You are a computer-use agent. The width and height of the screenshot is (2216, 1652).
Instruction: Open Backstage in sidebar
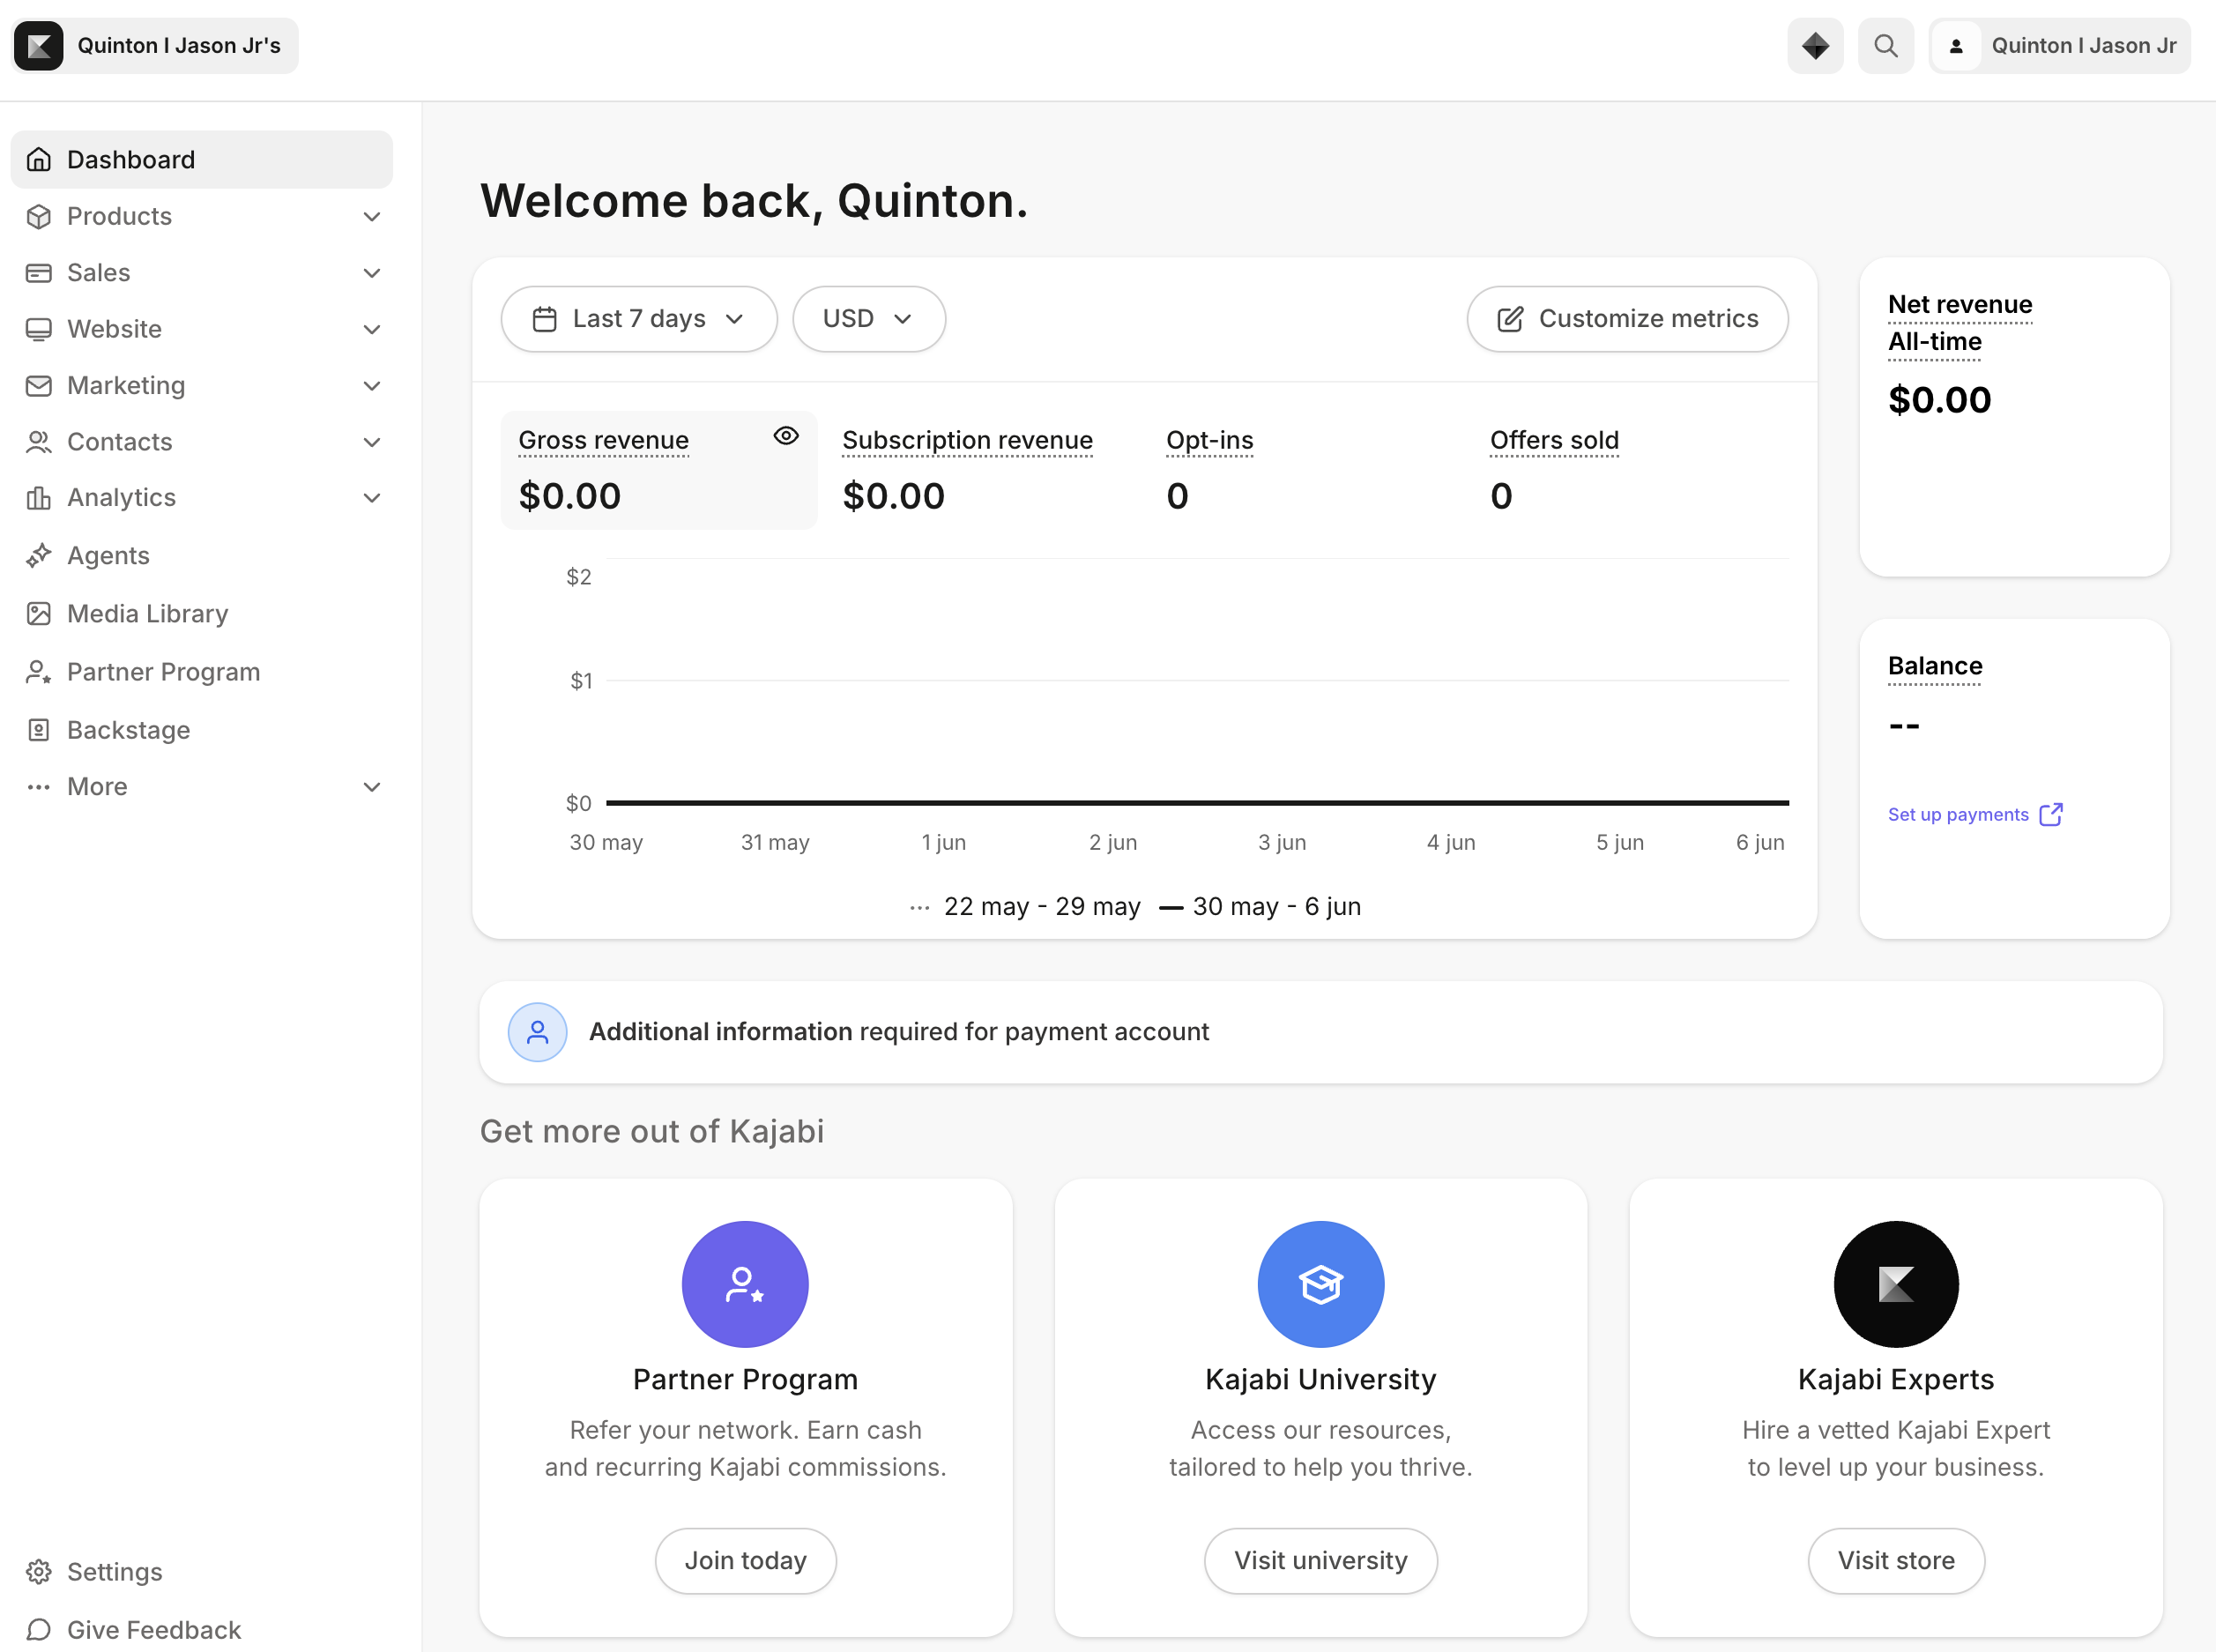tap(202, 730)
